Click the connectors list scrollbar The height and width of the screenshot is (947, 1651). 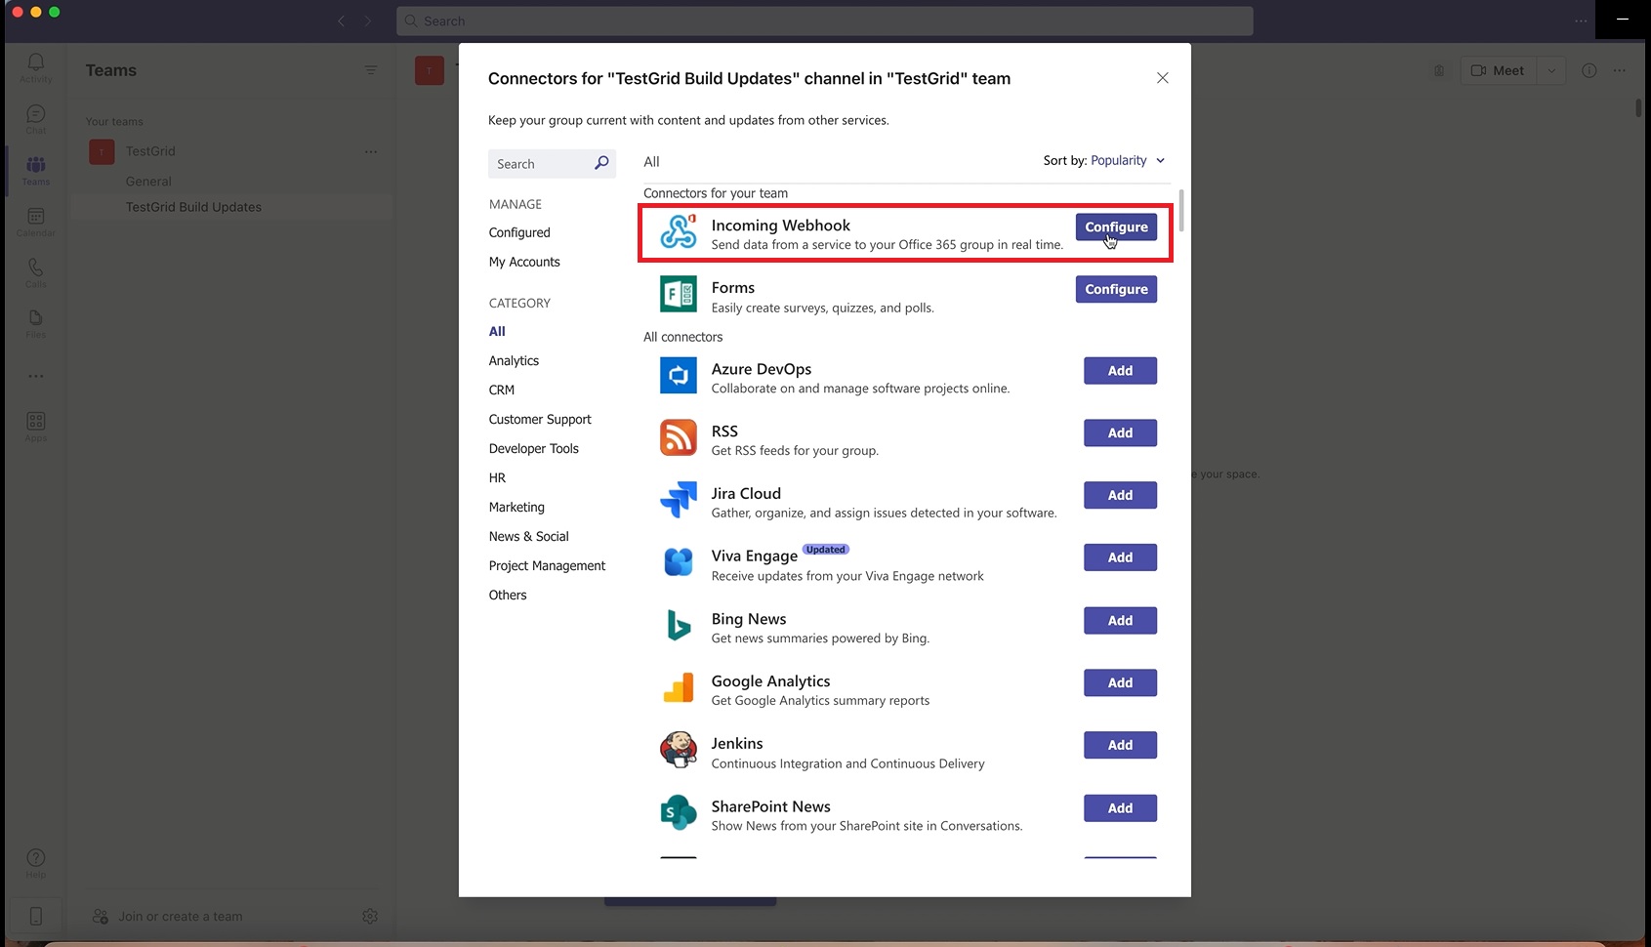click(1181, 211)
